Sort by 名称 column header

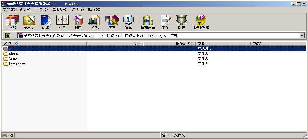click(44, 44)
